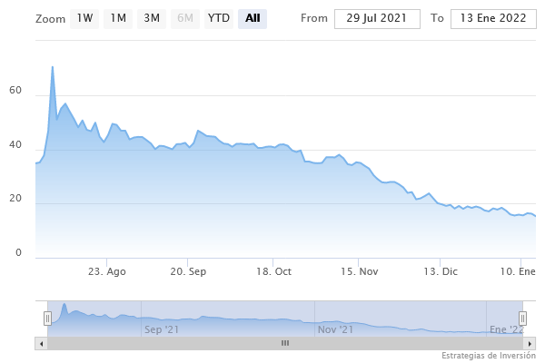Switch zoom to YTD
Image resolution: width=545 pixels, height=363 pixels.
click(x=218, y=18)
